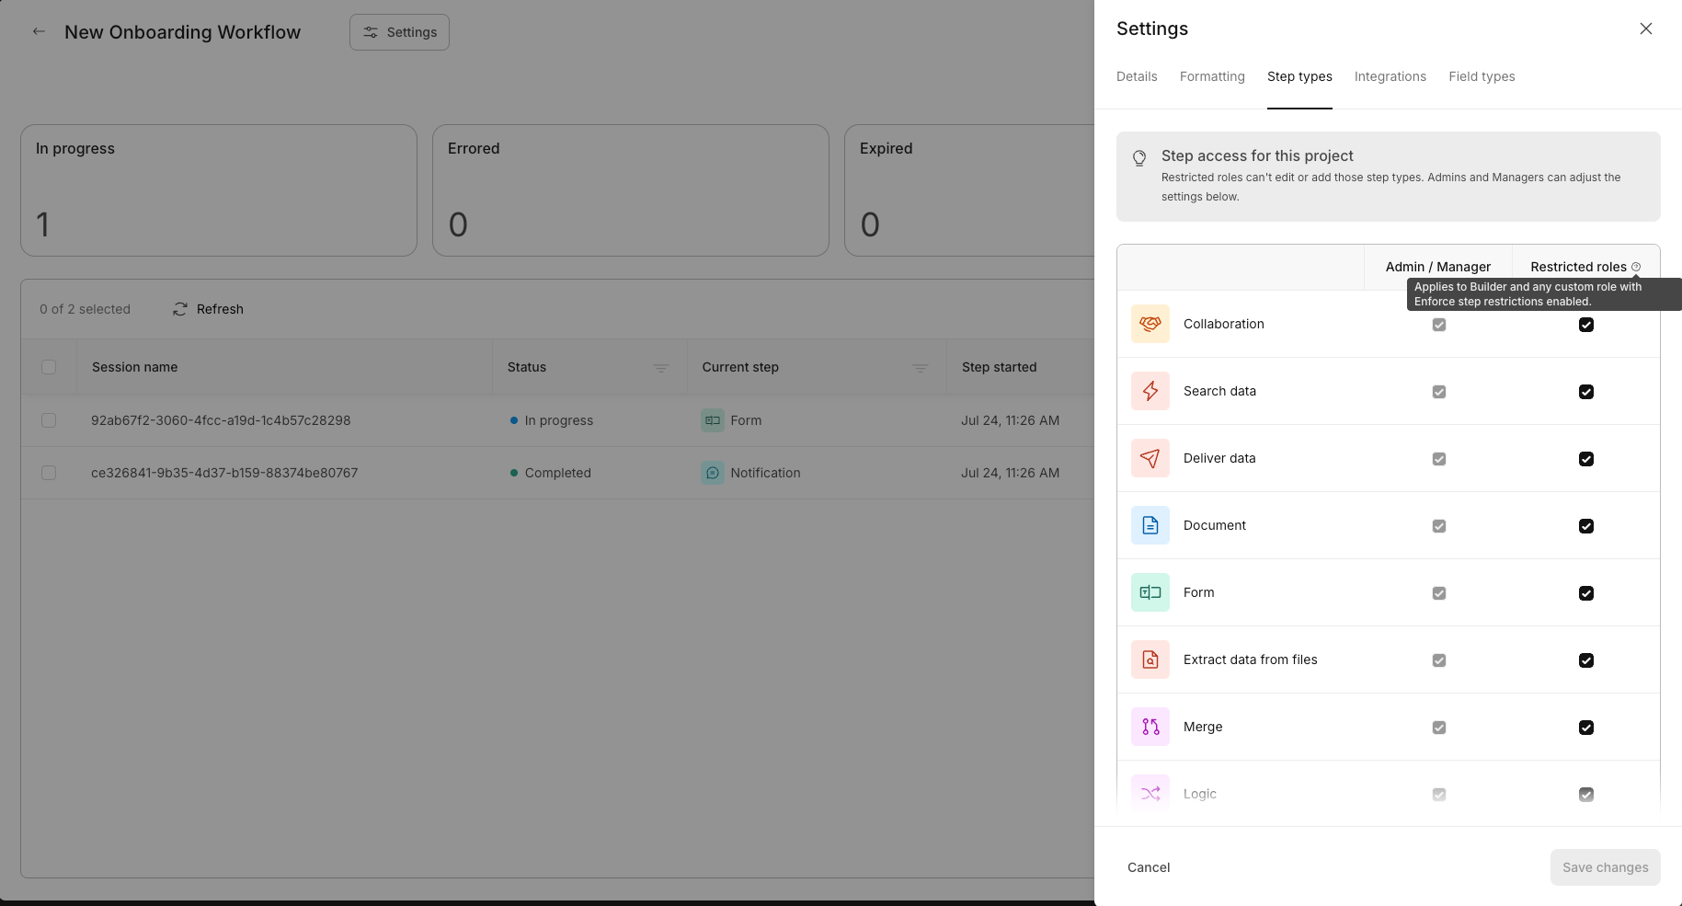Click the Deliver data label
The height and width of the screenshot is (906, 1682).
(1219, 458)
